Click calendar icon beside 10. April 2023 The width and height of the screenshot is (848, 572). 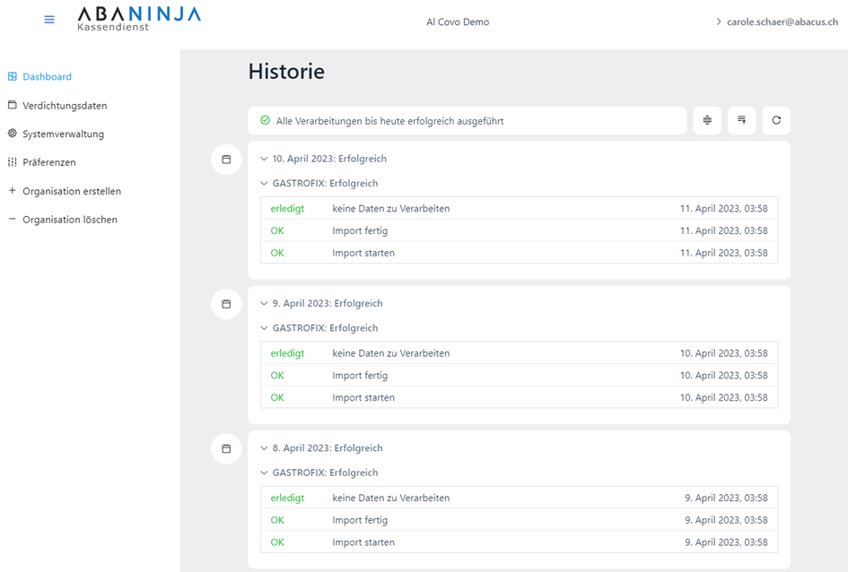(x=226, y=160)
